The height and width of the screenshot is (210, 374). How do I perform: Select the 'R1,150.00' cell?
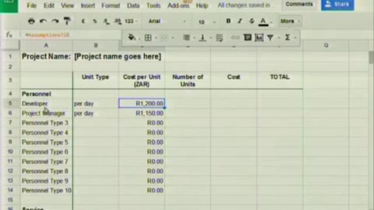tap(141, 113)
